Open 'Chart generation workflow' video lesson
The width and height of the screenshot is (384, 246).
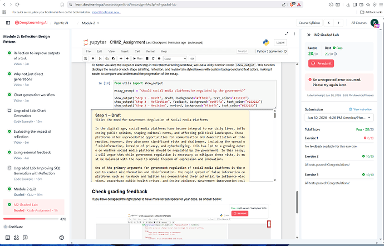click(x=34, y=97)
